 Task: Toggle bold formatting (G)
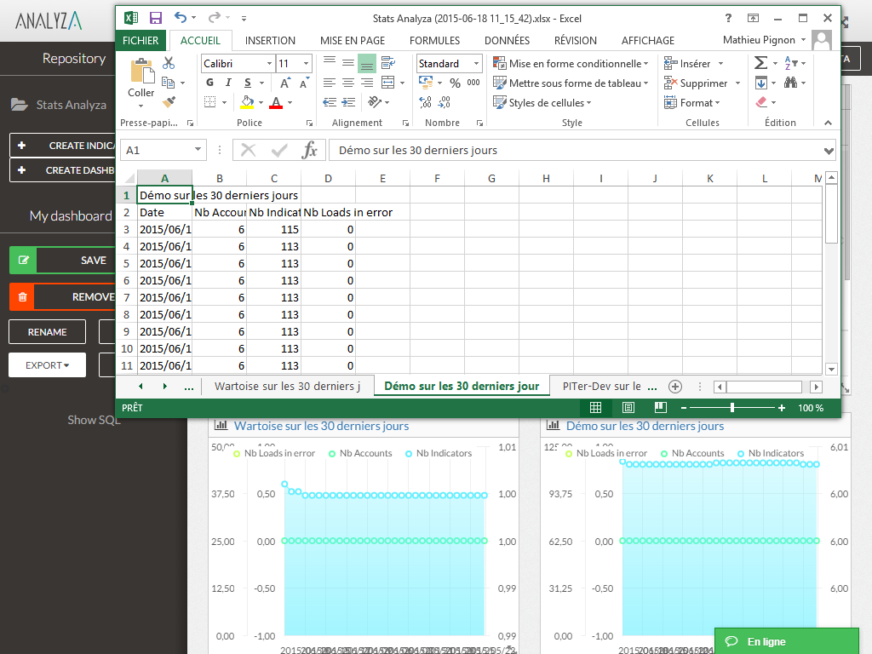click(x=209, y=83)
